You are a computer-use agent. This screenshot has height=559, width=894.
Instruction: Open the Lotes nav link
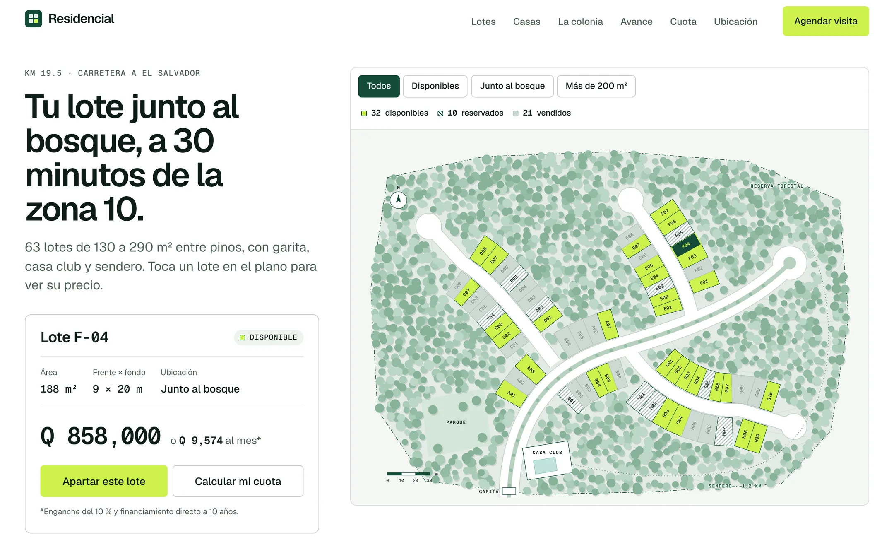[x=483, y=22]
